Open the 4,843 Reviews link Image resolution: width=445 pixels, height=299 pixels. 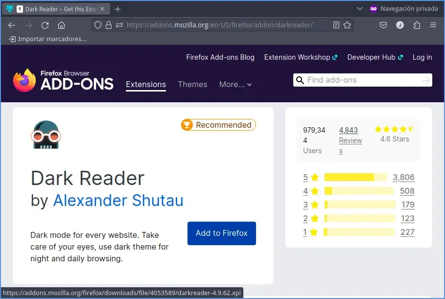click(351, 140)
